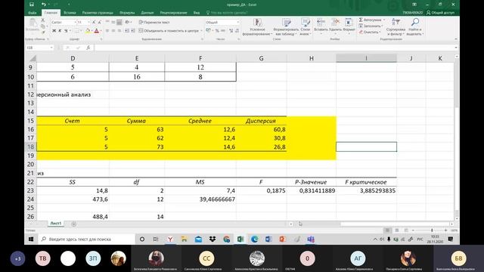
Task: Click inside the formula bar
Action: (274, 48)
